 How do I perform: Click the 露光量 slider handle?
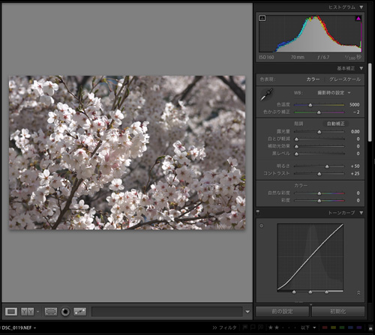(319, 132)
